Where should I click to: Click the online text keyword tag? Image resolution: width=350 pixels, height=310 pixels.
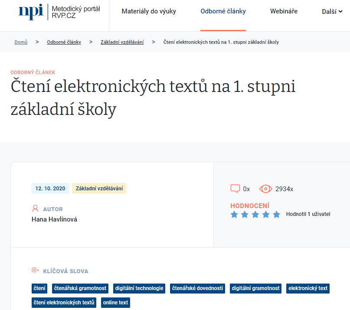coord(115,303)
